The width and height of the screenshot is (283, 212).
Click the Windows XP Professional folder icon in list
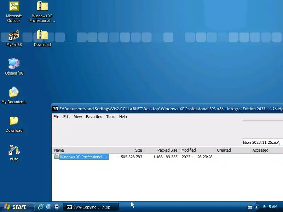57,157
